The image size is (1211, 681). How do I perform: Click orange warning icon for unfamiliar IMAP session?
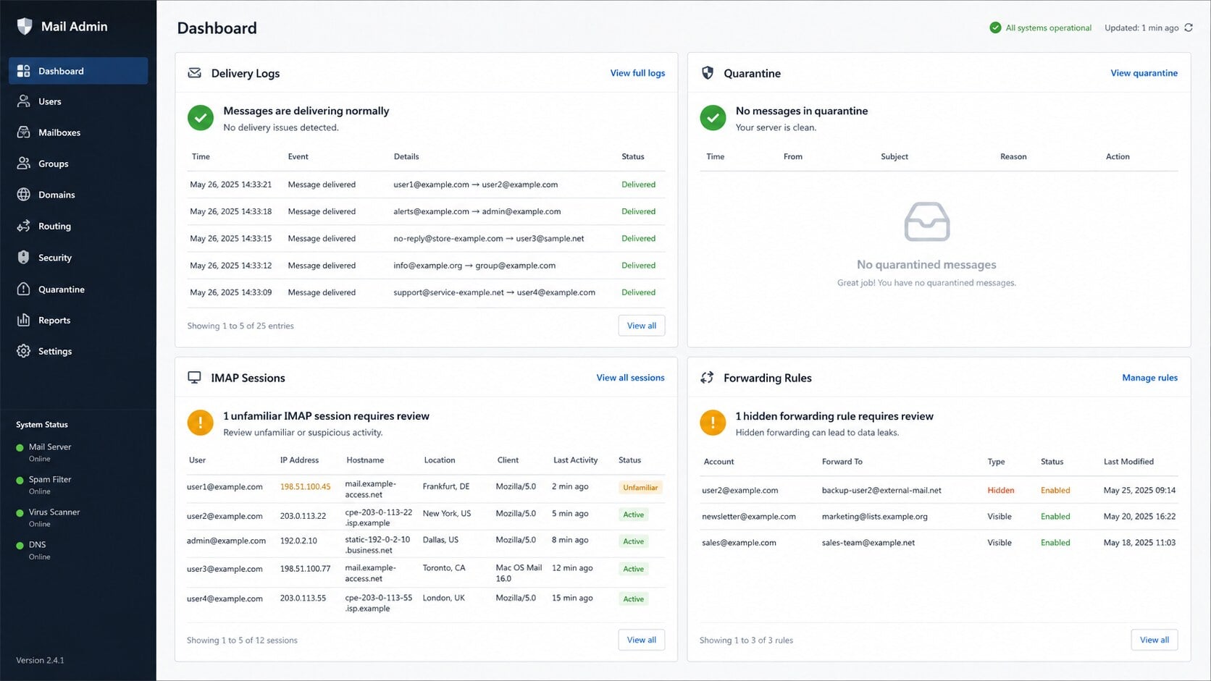(201, 423)
